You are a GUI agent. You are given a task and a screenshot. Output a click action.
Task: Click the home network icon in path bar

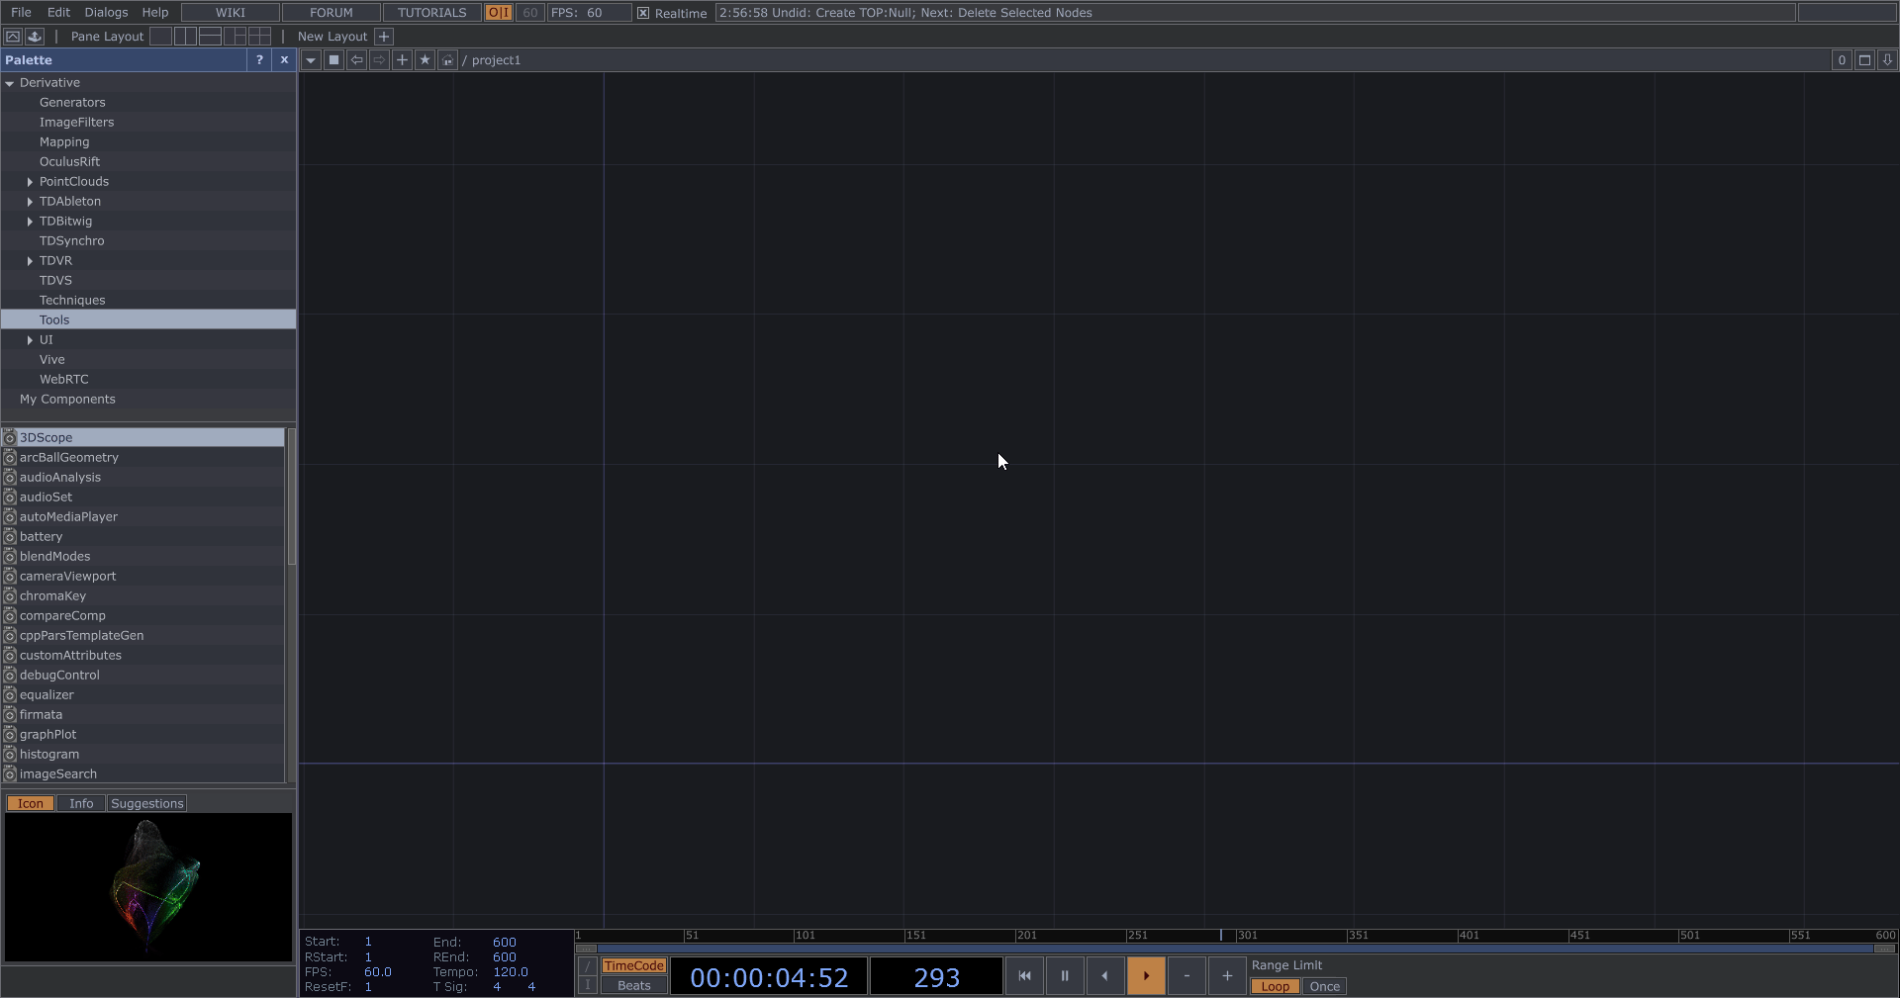pyautogui.click(x=447, y=60)
